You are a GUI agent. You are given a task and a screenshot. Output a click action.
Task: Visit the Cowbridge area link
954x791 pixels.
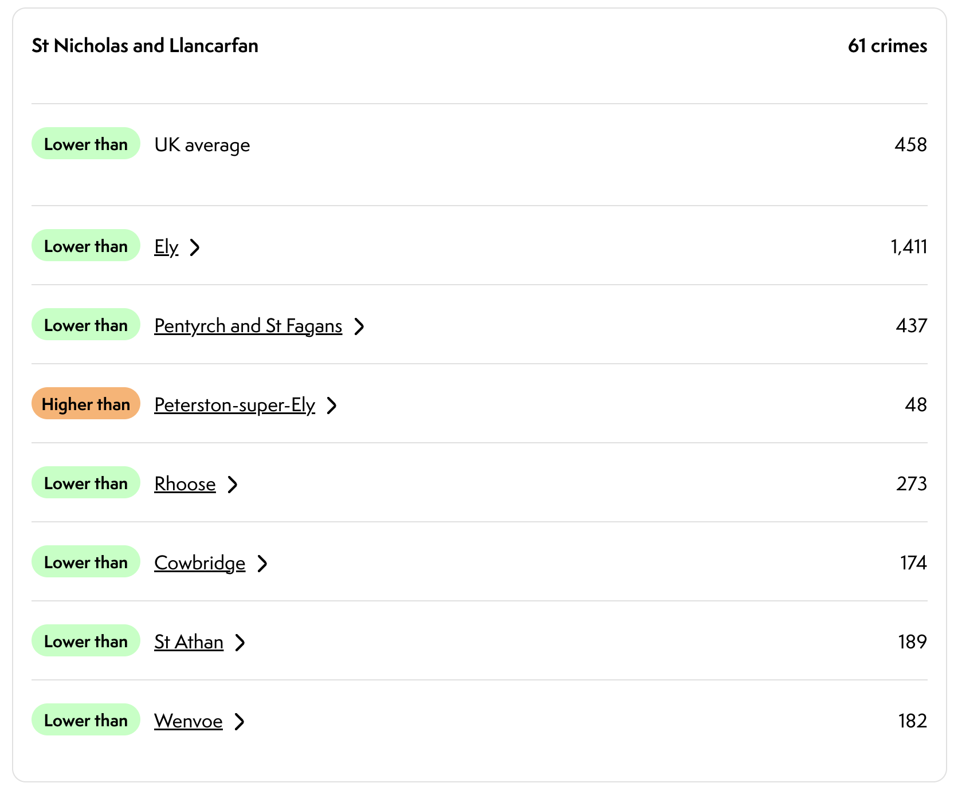[199, 563]
